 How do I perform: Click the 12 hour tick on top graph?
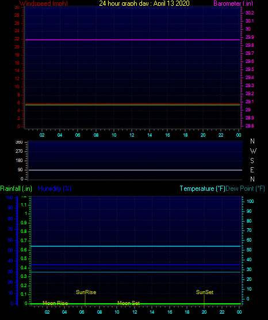pyautogui.click(x=132, y=135)
